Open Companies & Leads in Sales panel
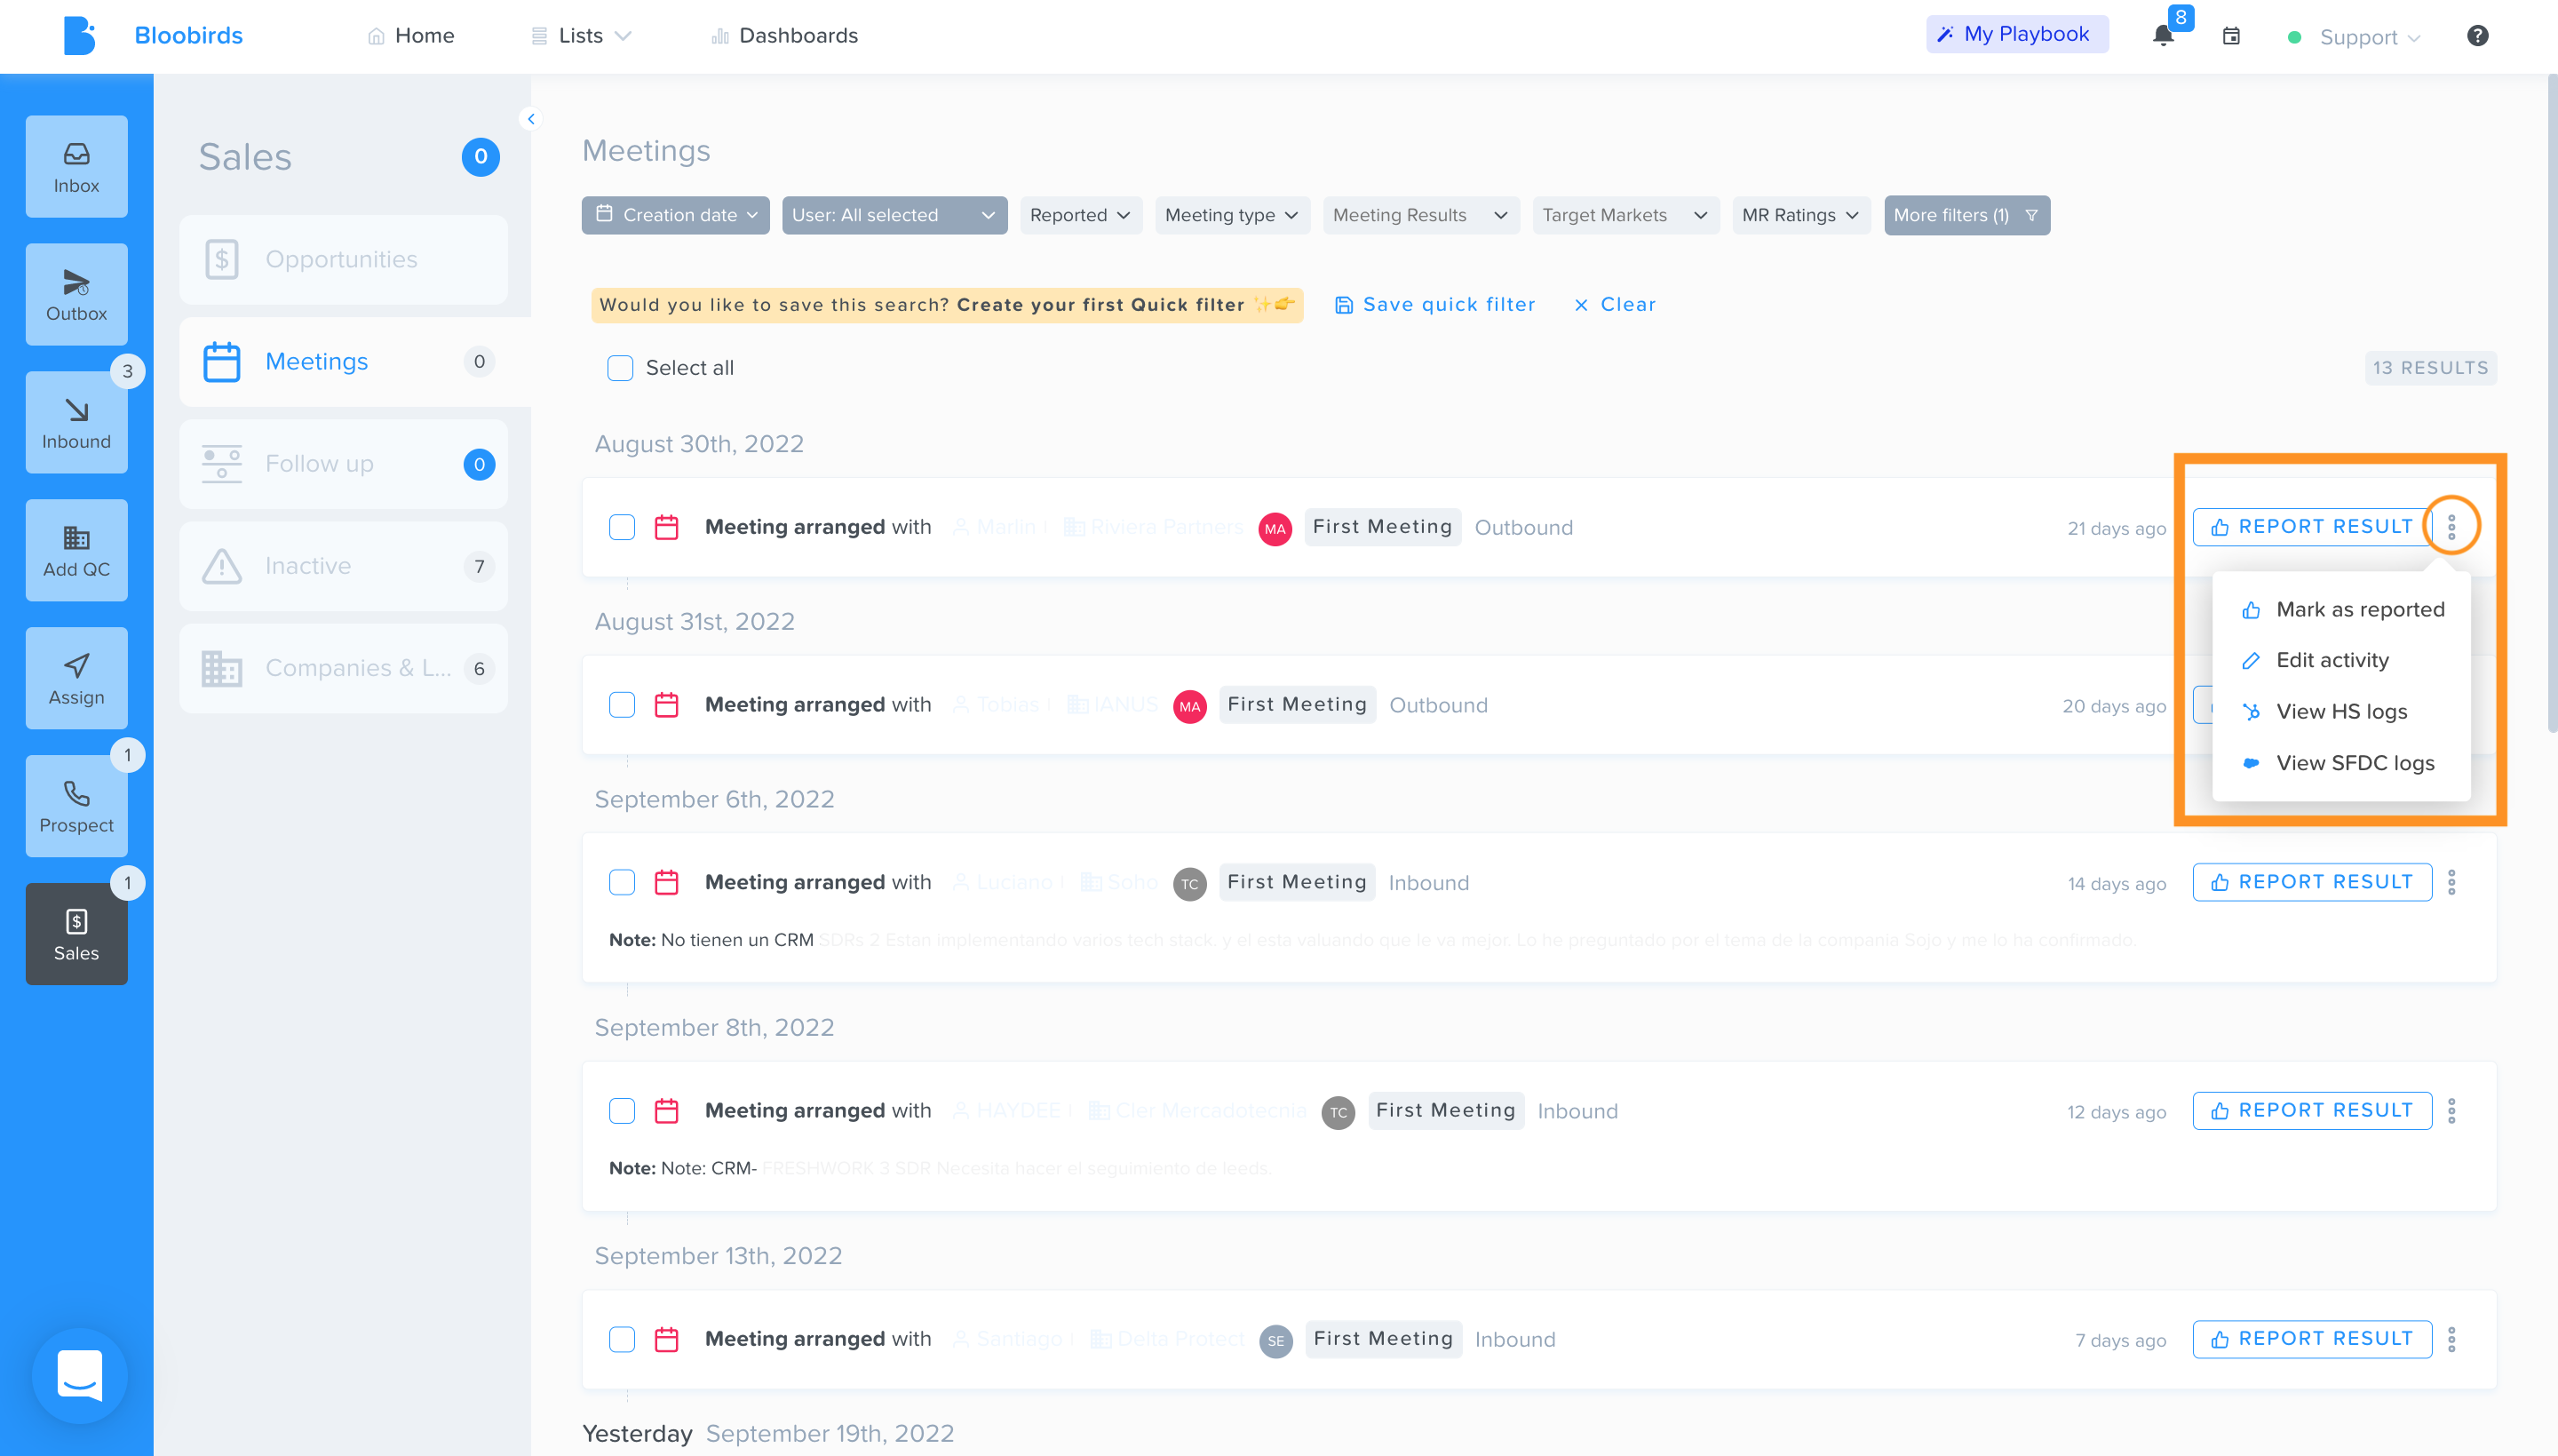 (343, 668)
